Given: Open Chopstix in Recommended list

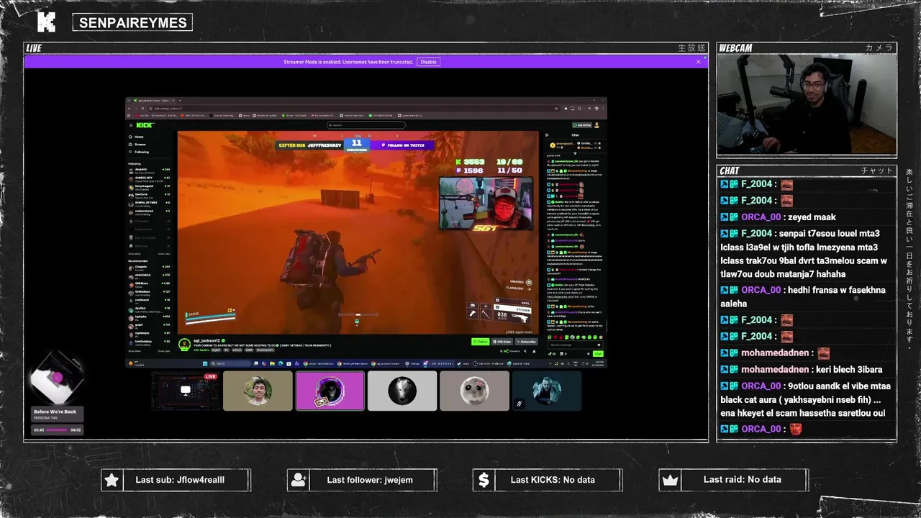Looking at the screenshot, I should pos(150,268).
